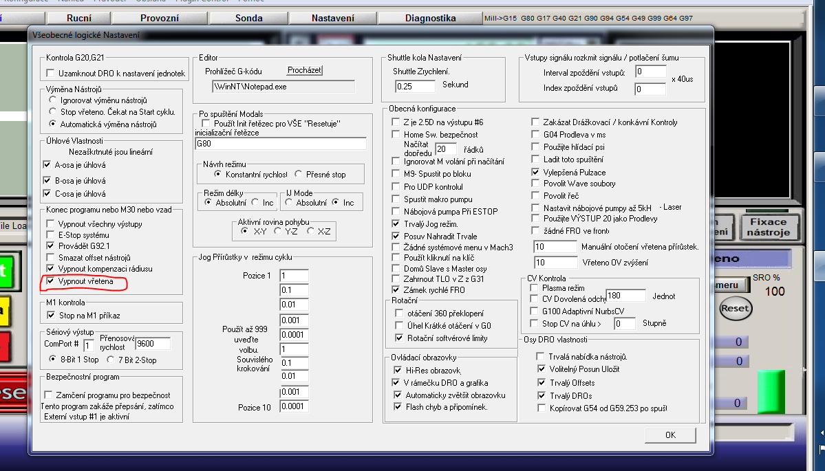Toggle the Hi-Res obrazovk. checkbox
825x471 pixels.
tap(396, 370)
